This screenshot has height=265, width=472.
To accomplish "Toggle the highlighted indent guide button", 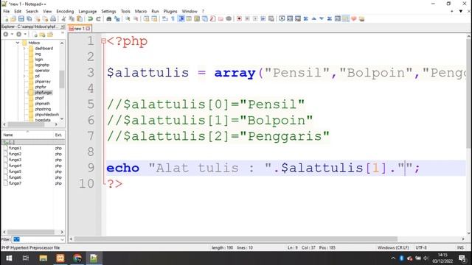I will tap(181, 19).
